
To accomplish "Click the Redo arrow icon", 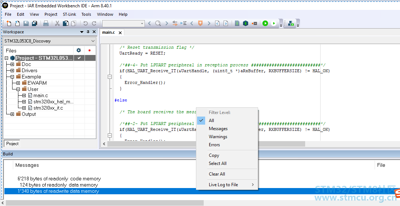I will point(94,23).
